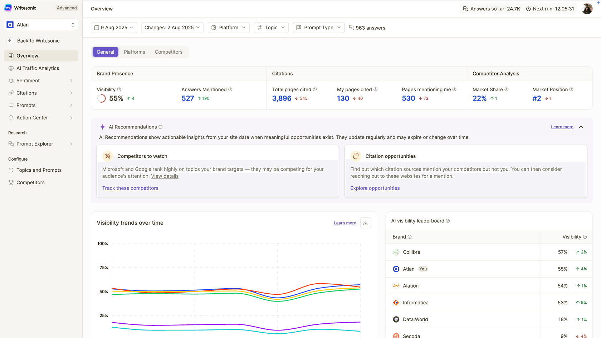
Task: Click Learn more beside Visibility trends
Action: 345,223
